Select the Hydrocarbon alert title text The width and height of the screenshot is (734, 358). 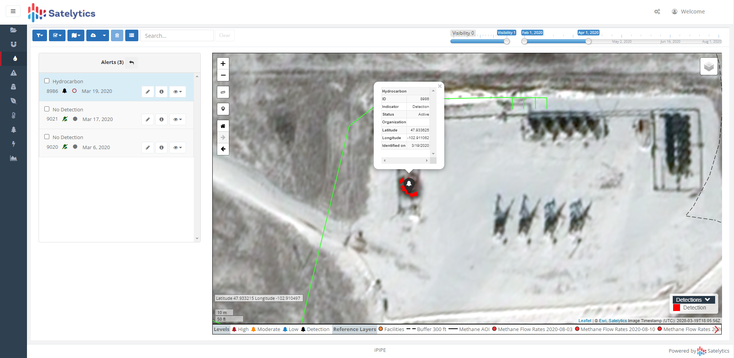pos(68,81)
